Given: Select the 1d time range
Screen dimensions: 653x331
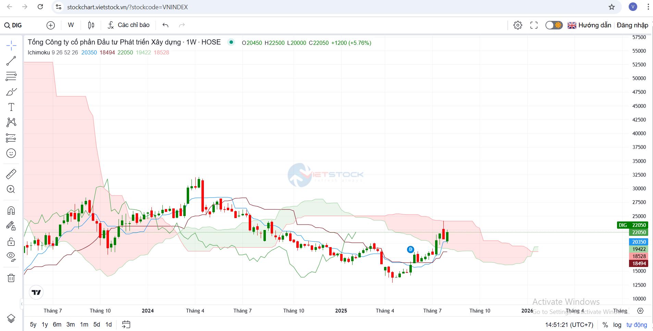Looking at the screenshot, I should click(x=109, y=324).
